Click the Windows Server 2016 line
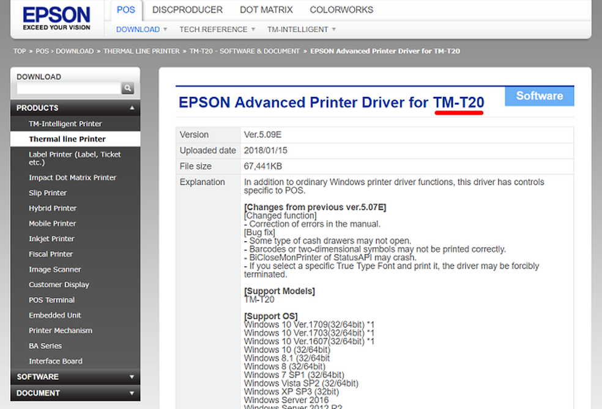The image size is (602, 409). coord(286,400)
